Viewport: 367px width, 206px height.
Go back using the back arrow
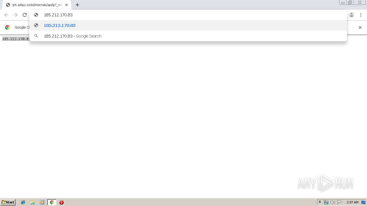[6, 15]
